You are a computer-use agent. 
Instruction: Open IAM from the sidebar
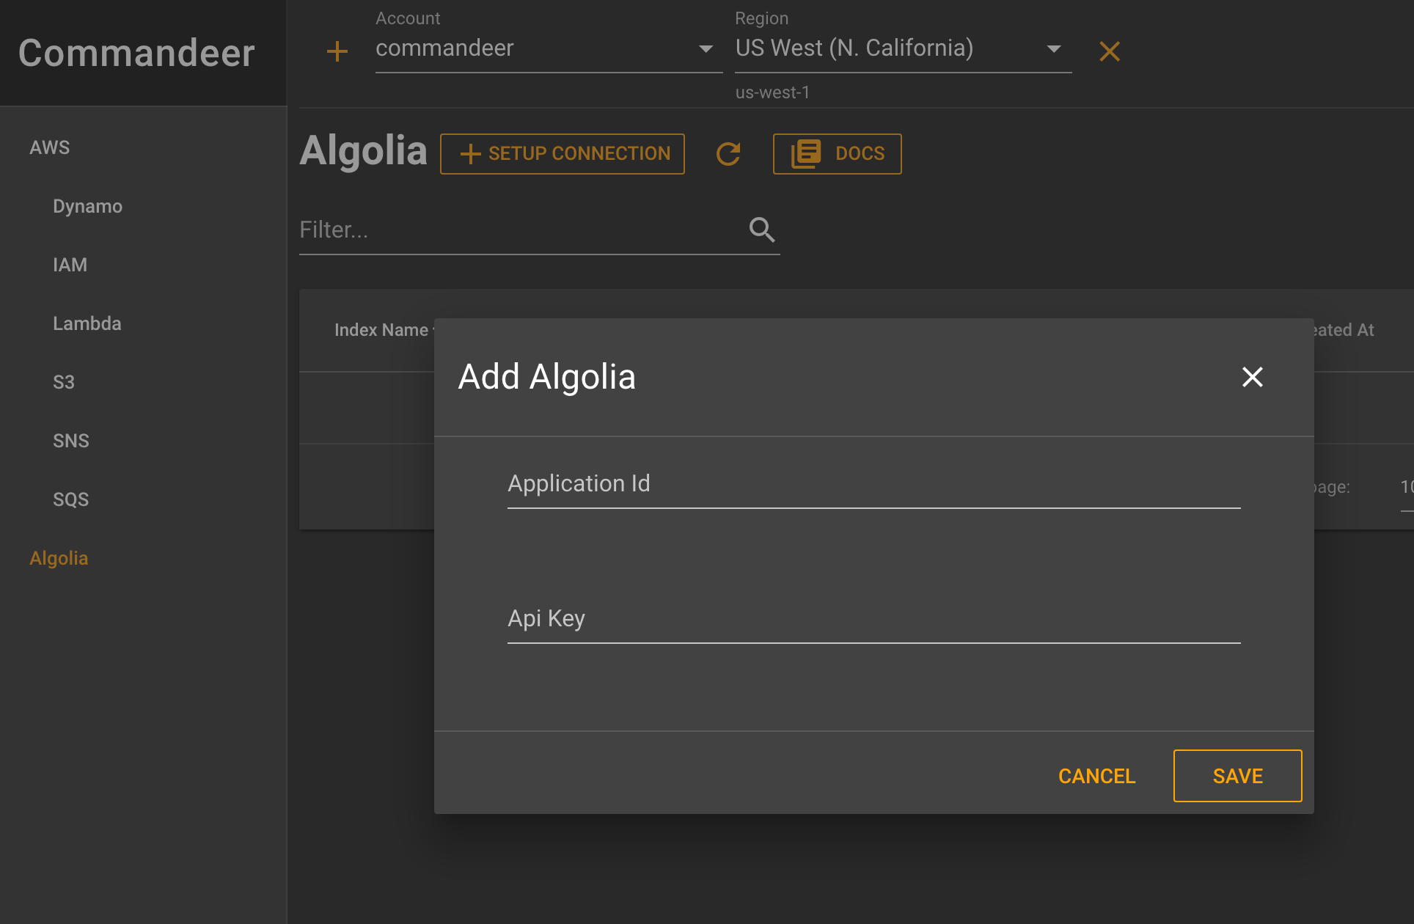tap(70, 265)
